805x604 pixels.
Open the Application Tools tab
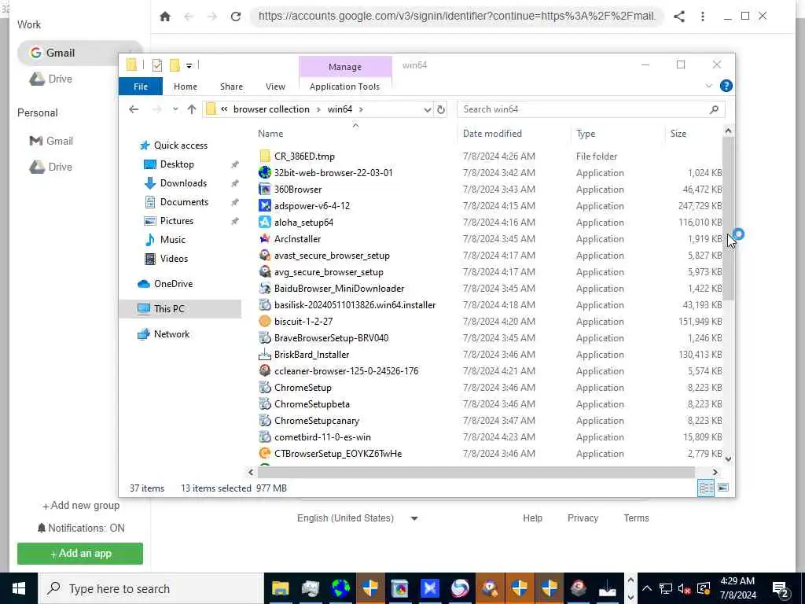click(x=344, y=87)
